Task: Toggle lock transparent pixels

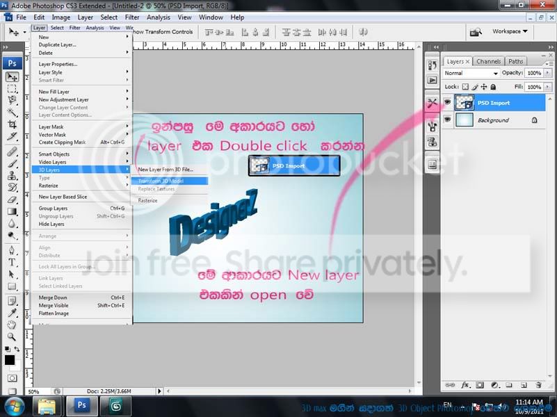Action: 465,87
